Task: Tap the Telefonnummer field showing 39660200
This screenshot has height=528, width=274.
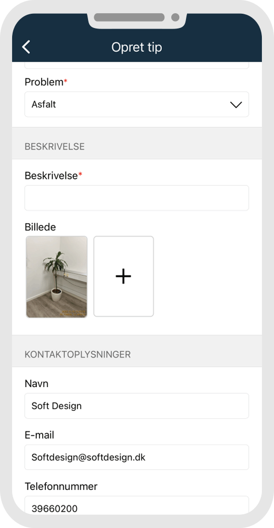Action: (136, 505)
